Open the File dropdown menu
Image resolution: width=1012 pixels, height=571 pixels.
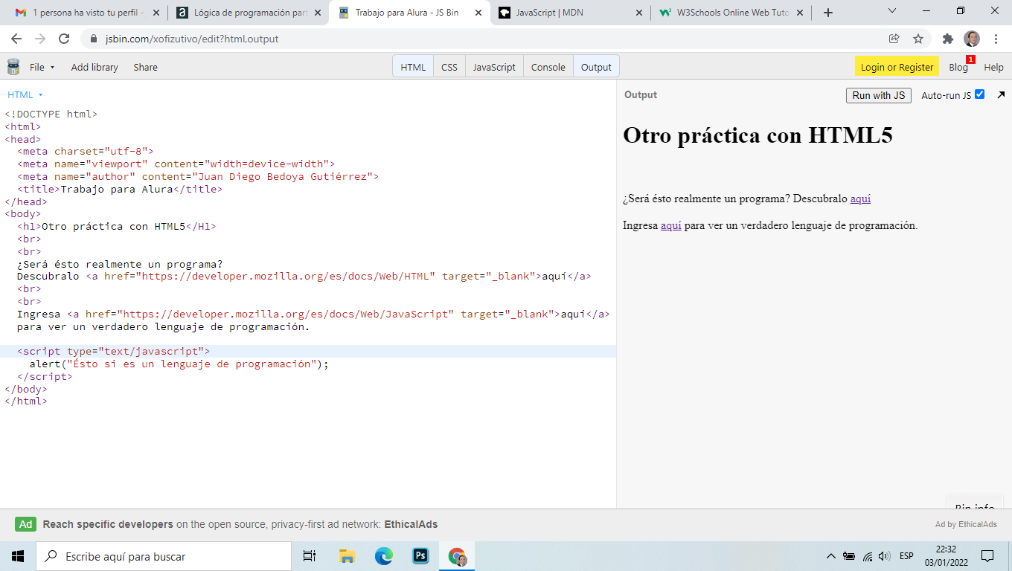click(x=42, y=67)
